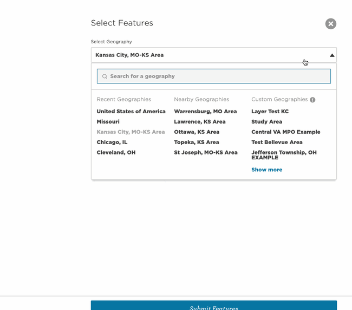The image size is (352, 310).
Task: Collapse the geography dropdown arrow
Action: coord(332,55)
